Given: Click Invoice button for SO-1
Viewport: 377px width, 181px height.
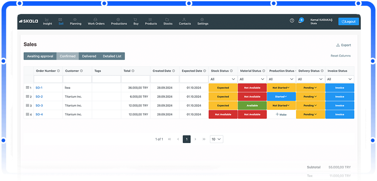Looking at the screenshot, I should tap(340, 88).
